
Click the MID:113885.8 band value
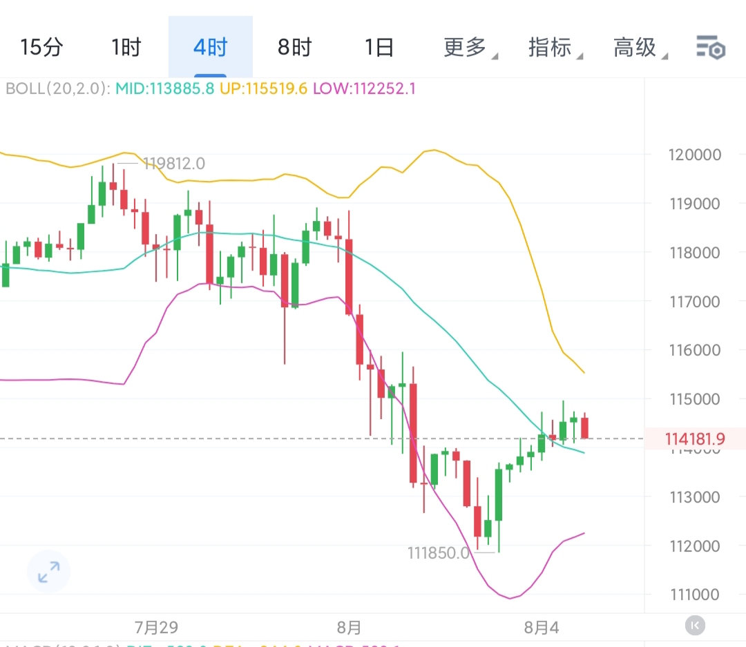tap(164, 88)
